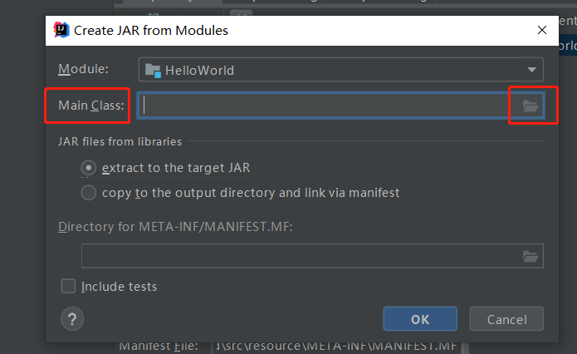Enable the Include tests checkbox
This screenshot has height=354, width=577.
click(x=68, y=286)
